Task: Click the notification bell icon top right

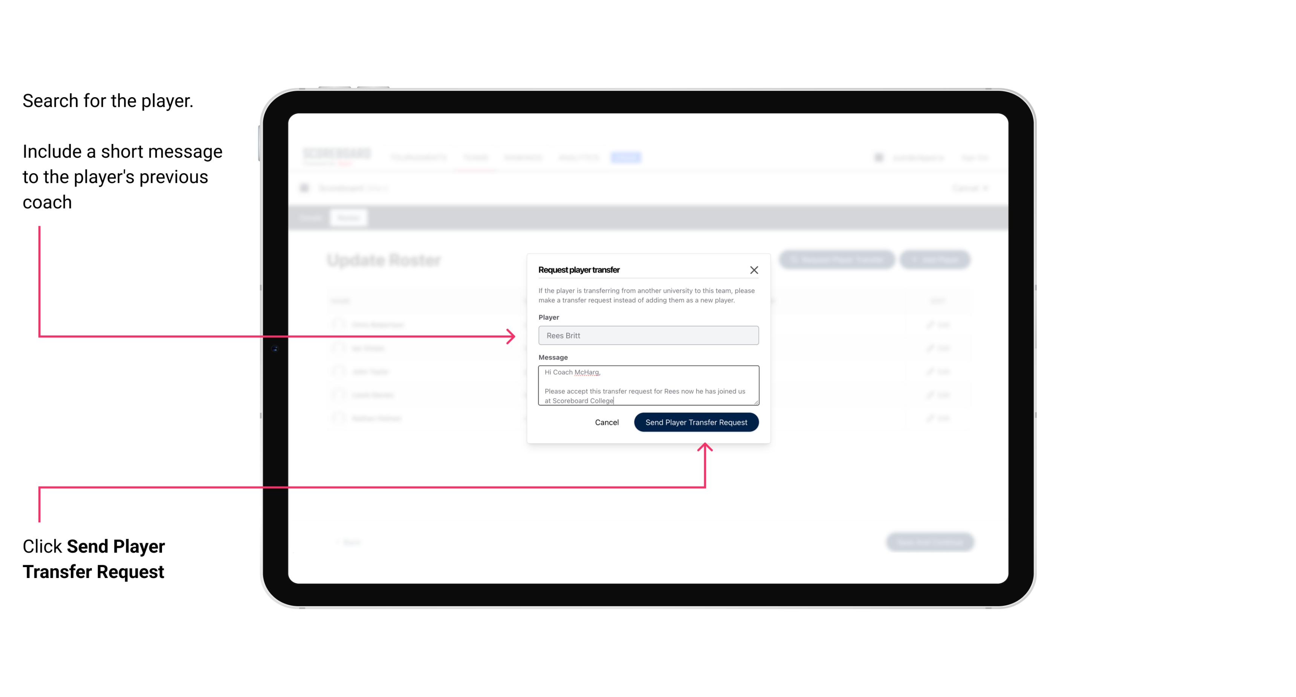Action: [879, 157]
